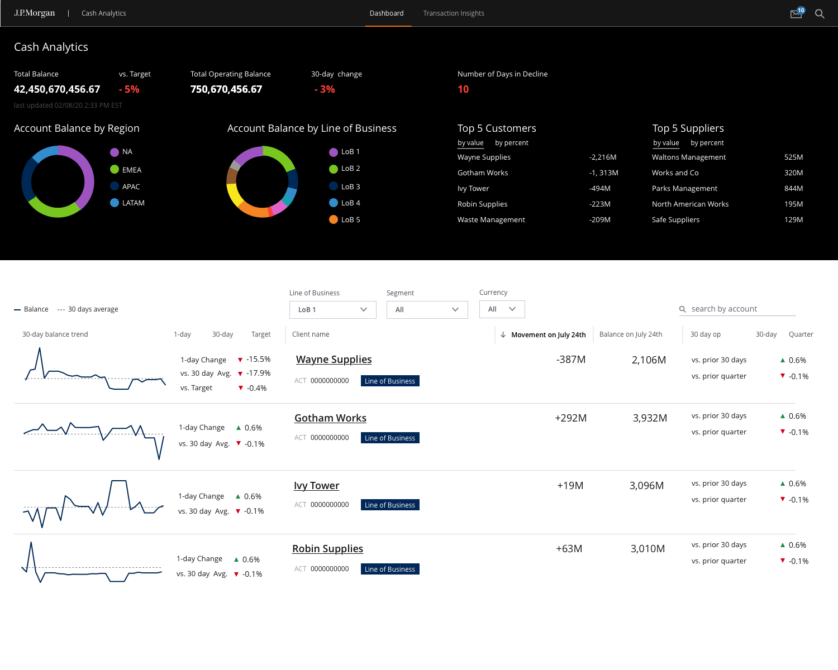Click the Gotham Works balance trend sparkline
This screenshot has height=670, width=838.
point(94,441)
